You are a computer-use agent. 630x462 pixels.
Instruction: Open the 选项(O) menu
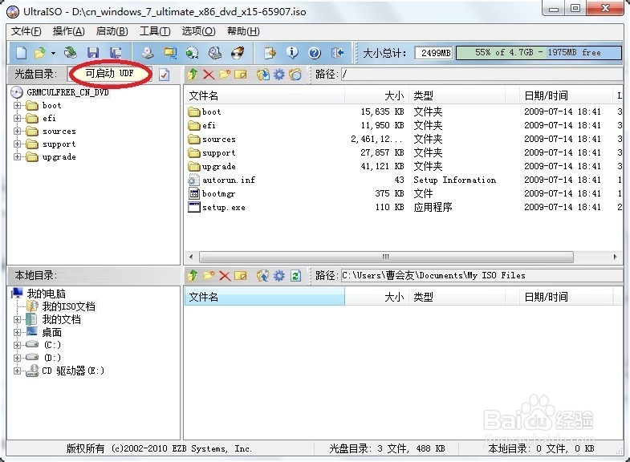[x=198, y=31]
